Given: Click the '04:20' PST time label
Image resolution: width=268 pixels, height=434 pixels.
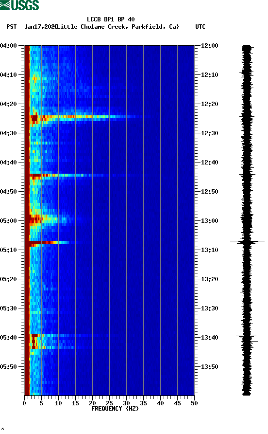Looking at the screenshot, I should coord(8,104).
